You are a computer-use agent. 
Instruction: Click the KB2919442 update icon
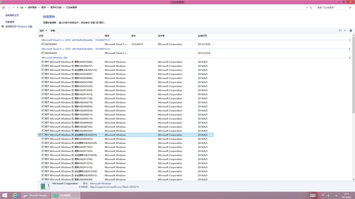tap(43, 62)
